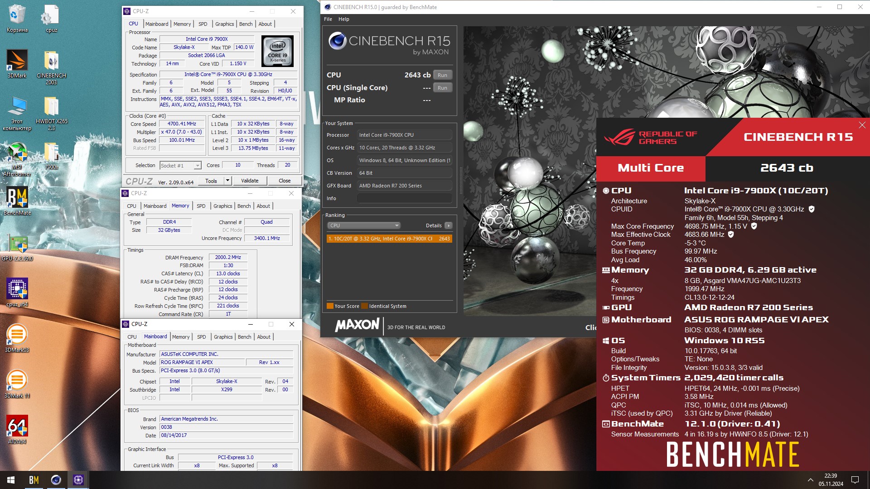Click the BIOS Version field 0038
The width and height of the screenshot is (870, 489).
(x=227, y=427)
